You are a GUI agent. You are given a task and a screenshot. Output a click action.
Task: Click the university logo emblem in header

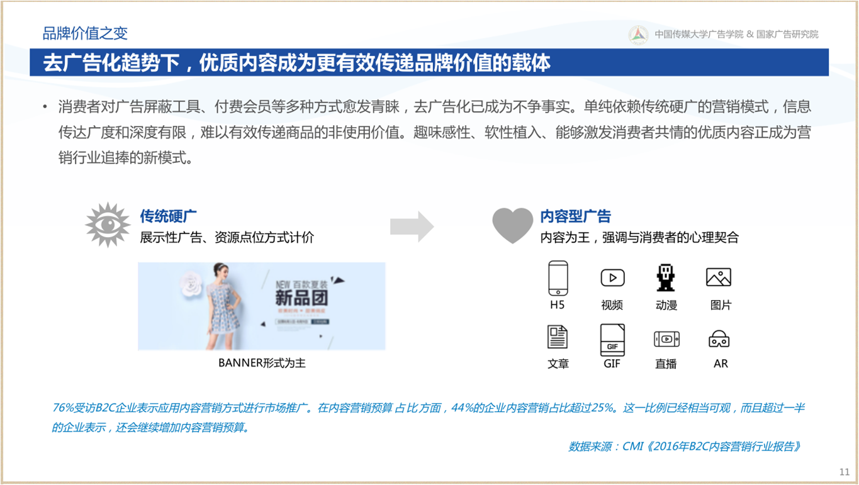tap(638, 35)
